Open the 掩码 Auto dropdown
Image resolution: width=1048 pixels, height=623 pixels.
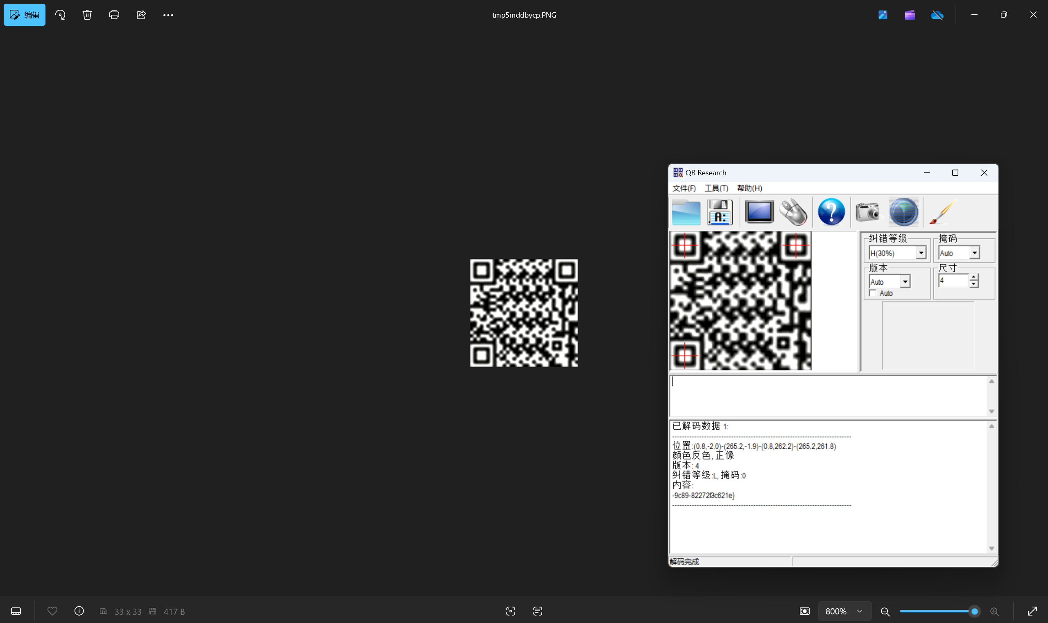975,253
